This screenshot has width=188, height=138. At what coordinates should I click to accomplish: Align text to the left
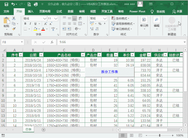pyautogui.click(x=64, y=24)
